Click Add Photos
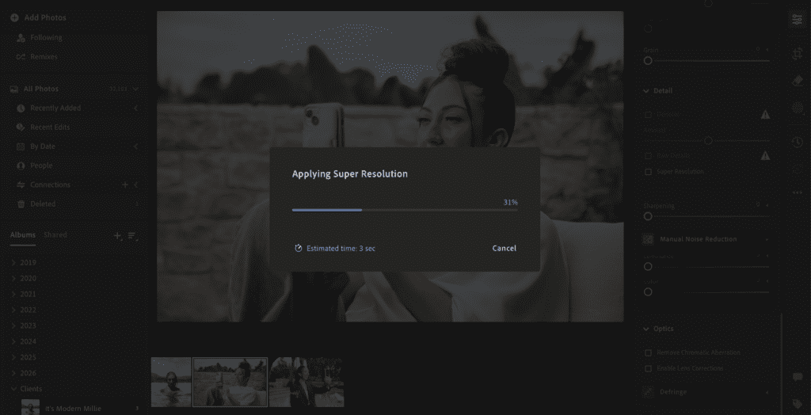 (x=44, y=17)
